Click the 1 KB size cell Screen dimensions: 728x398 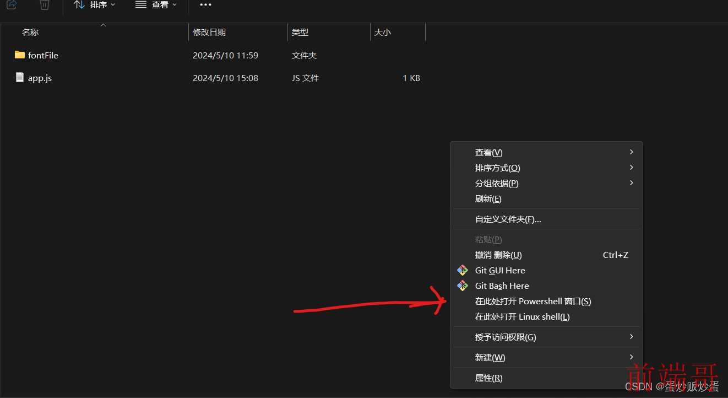click(x=411, y=78)
